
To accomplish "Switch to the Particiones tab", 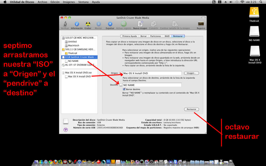I will pyautogui.click(x=156, y=36).
